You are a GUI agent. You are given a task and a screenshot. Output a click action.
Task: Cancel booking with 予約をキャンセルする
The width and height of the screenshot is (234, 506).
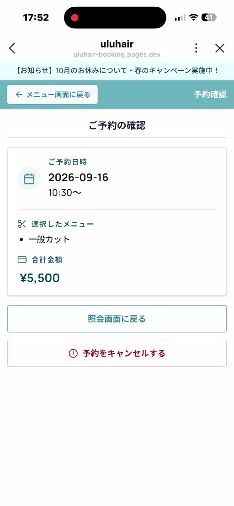[117, 353]
